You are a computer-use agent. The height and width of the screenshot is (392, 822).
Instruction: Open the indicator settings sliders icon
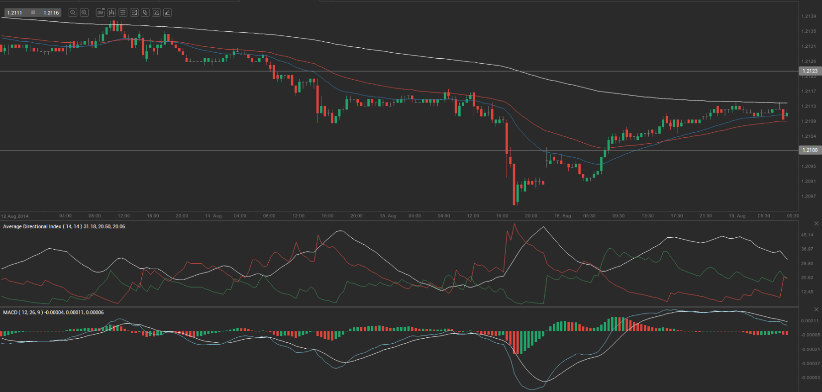[123, 12]
